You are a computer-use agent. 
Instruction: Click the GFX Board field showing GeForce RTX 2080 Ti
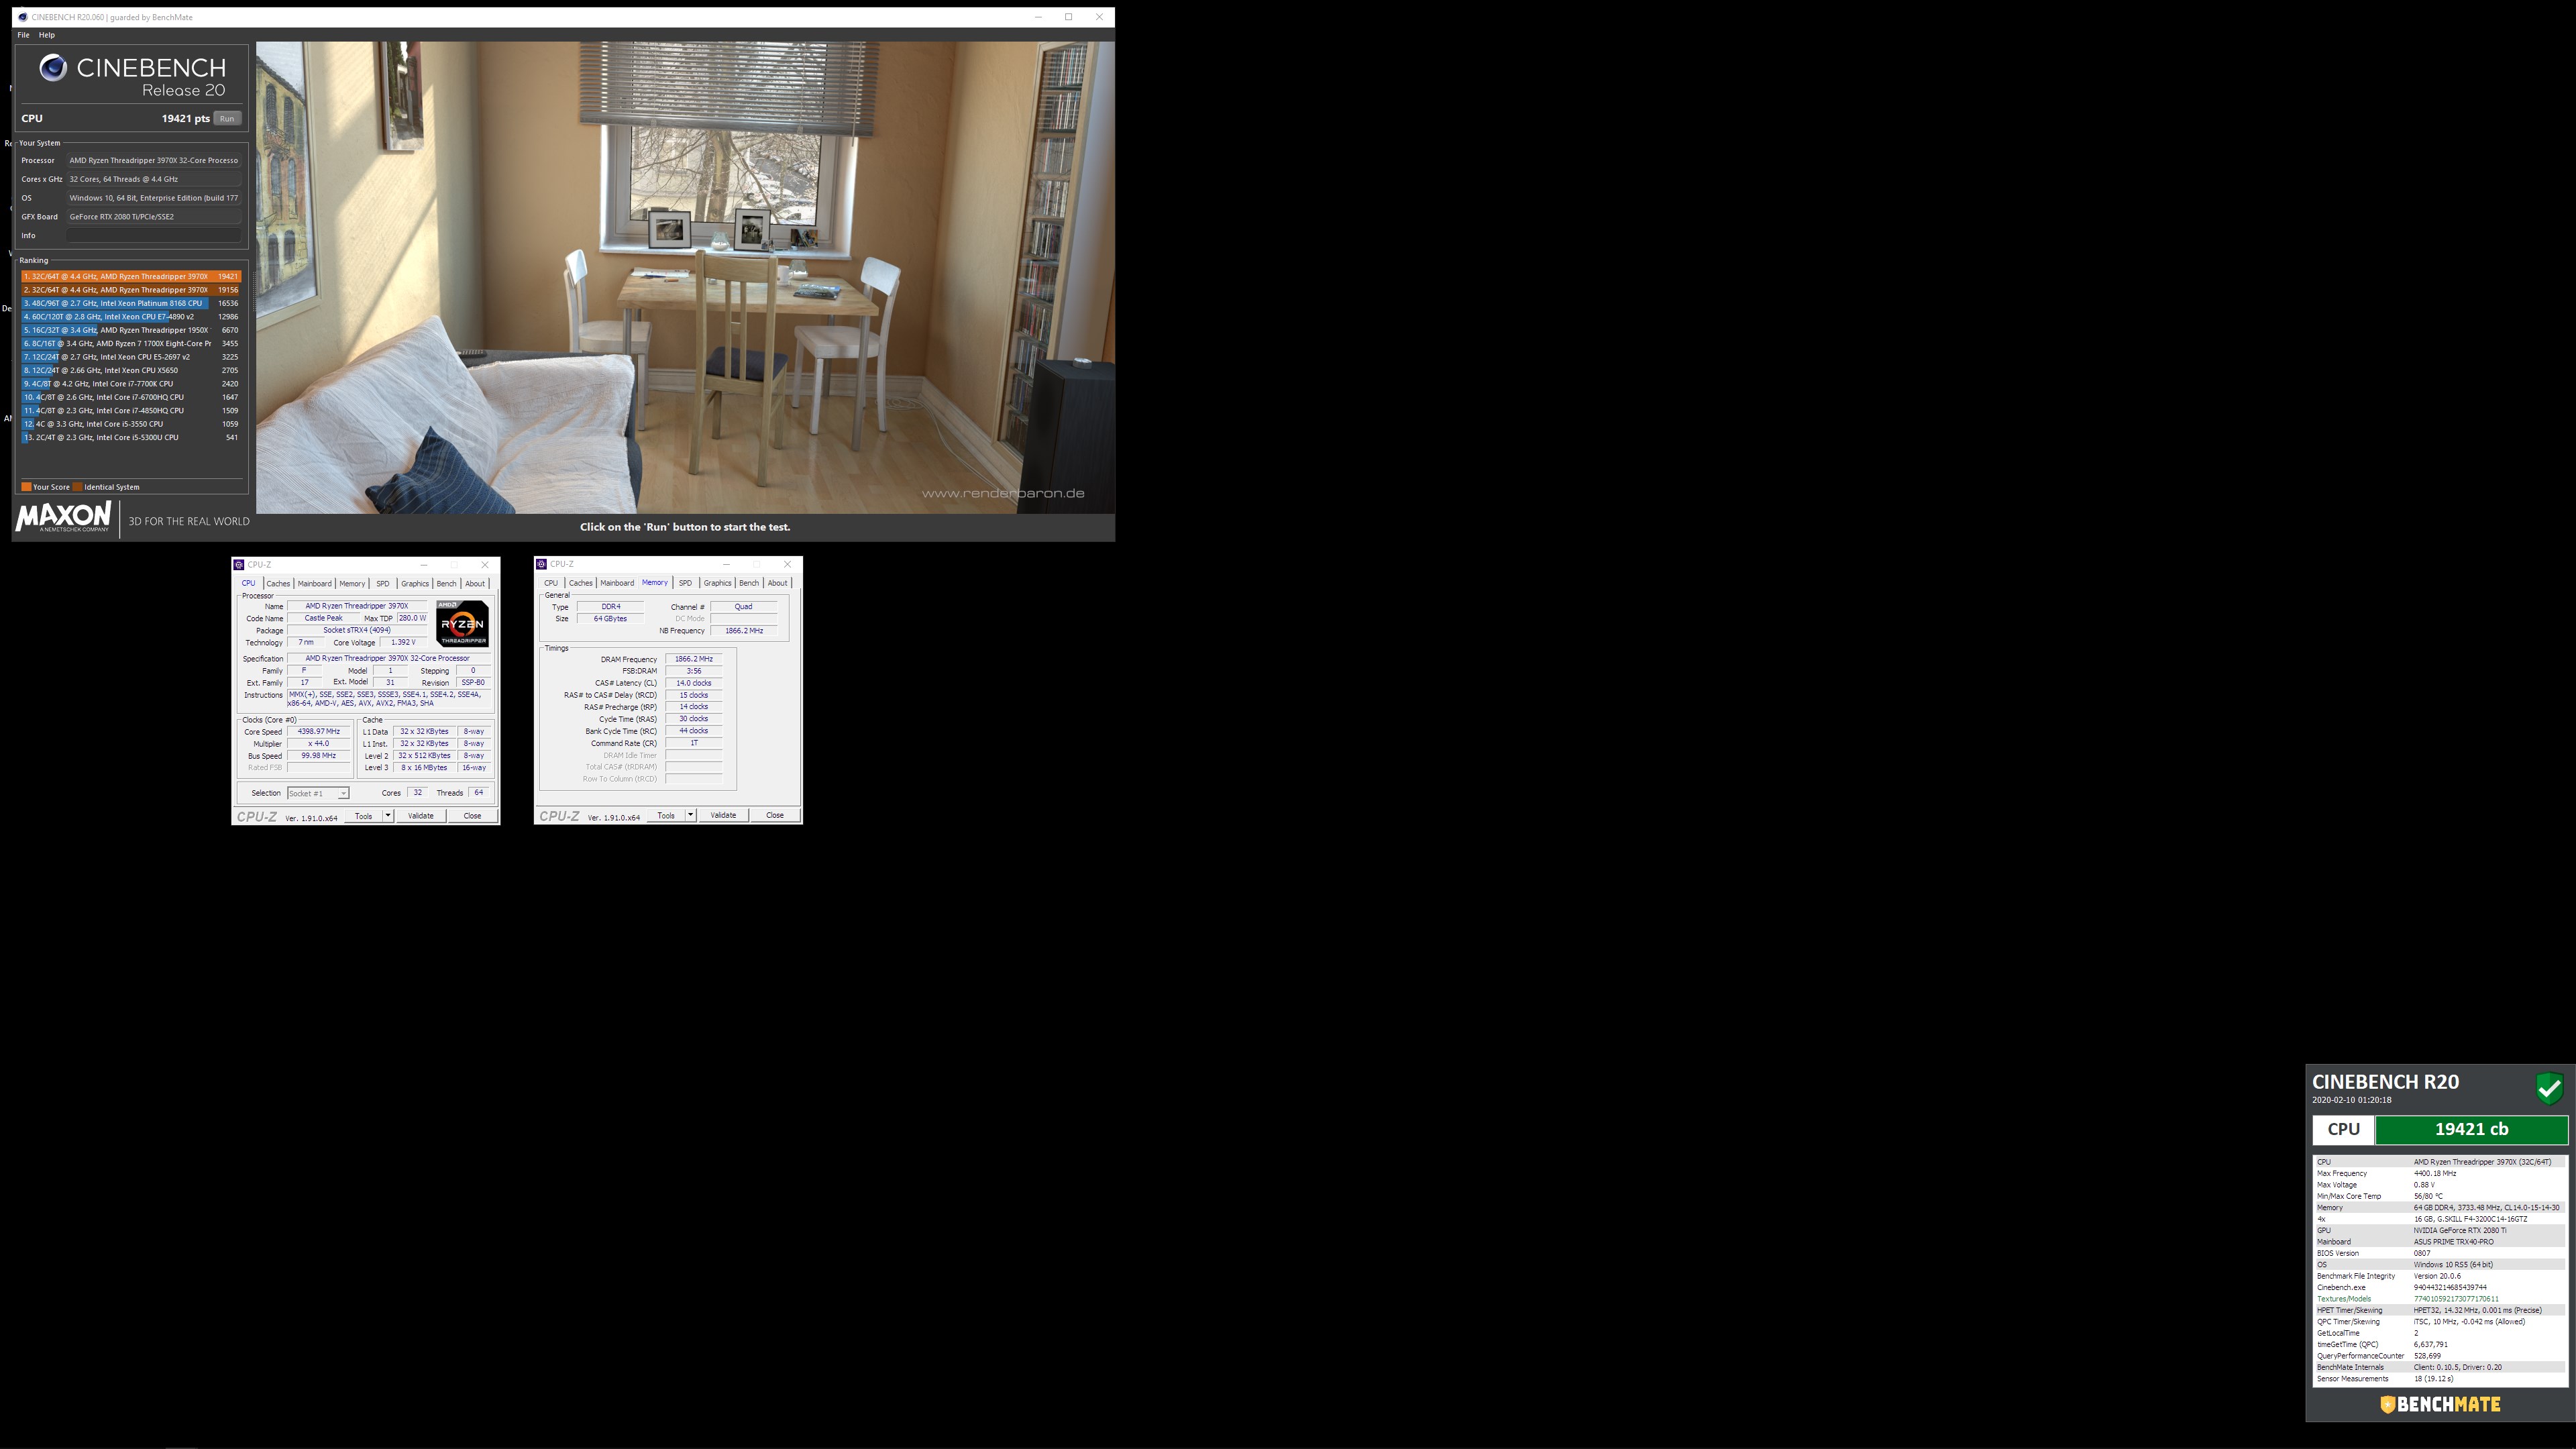coord(154,217)
